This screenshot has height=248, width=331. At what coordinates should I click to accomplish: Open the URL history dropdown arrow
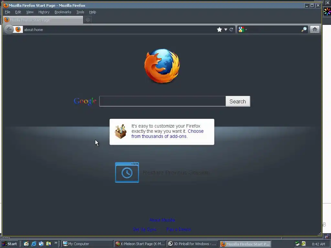[226, 29]
